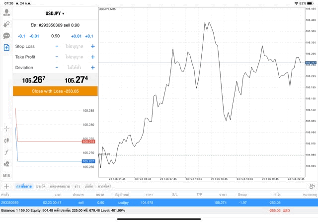Viewport: 318px width, 222px height.
Task: Open the chat messages icon
Action: tap(6, 36)
